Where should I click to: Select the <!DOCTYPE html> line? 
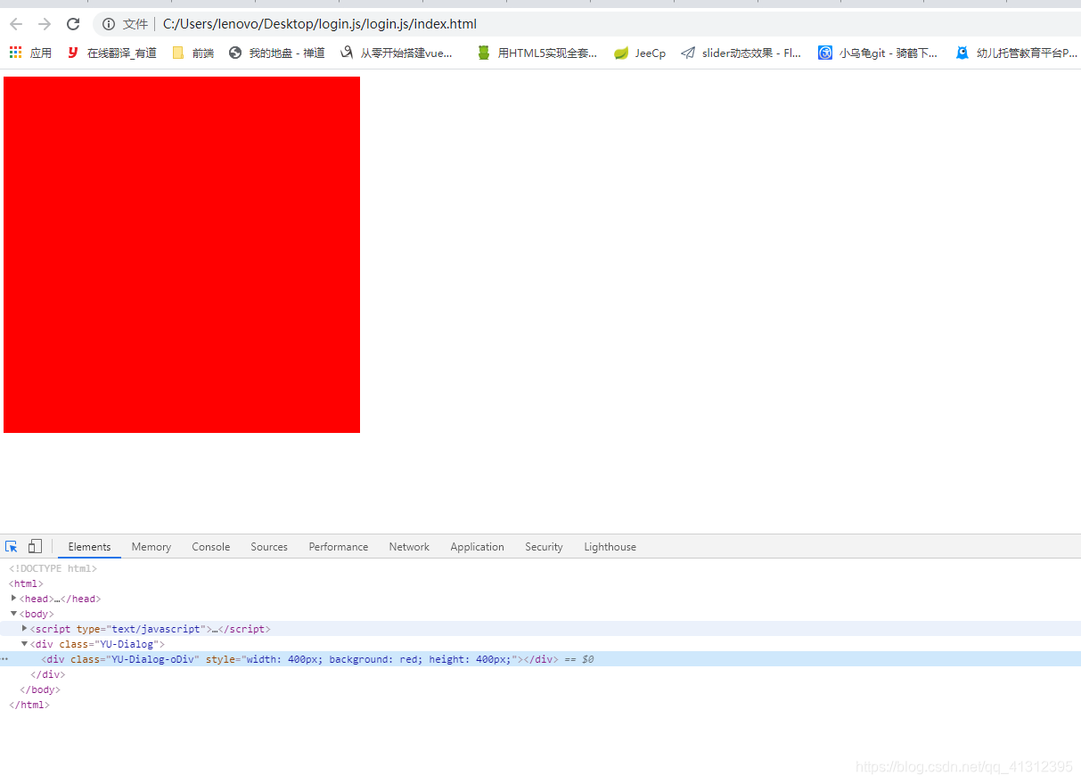[x=53, y=568]
